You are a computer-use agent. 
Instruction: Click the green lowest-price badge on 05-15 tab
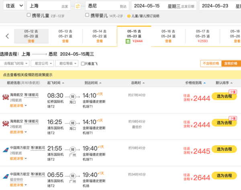128,41
